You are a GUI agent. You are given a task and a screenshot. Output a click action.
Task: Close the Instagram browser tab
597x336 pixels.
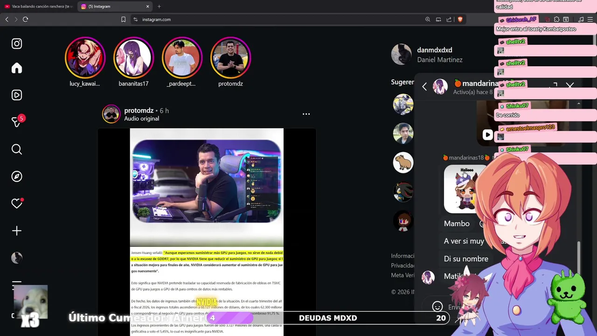148,7
